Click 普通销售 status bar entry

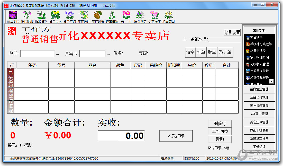(167, 159)
